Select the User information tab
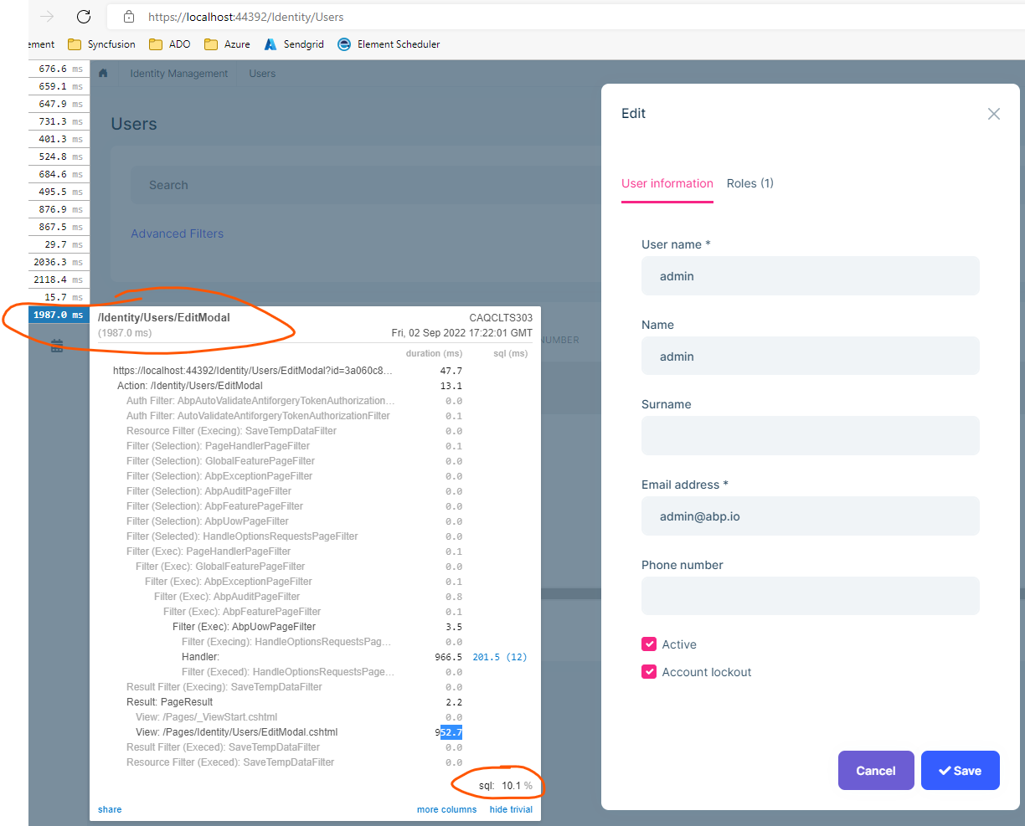Image resolution: width=1025 pixels, height=826 pixels. [x=667, y=183]
